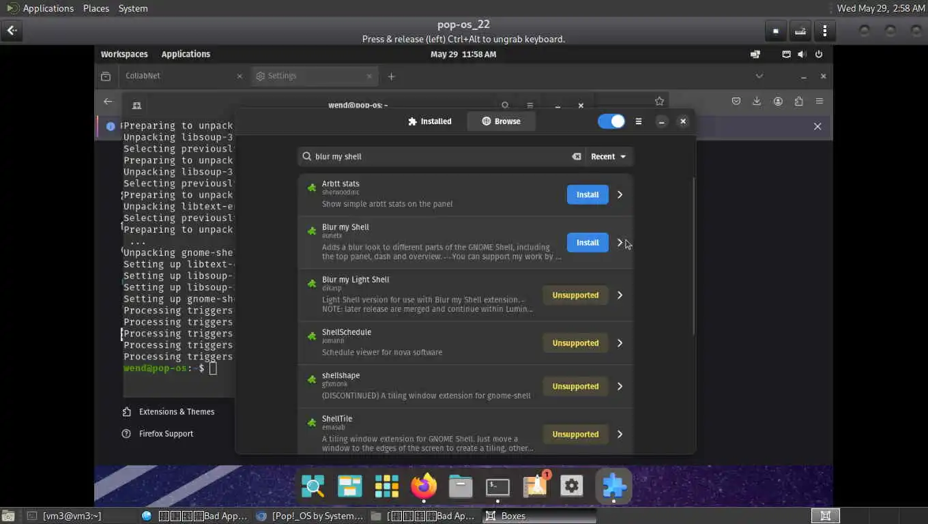Image resolution: width=928 pixels, height=524 pixels.
Task: Click Boxes back arrow button
Action: point(12,30)
